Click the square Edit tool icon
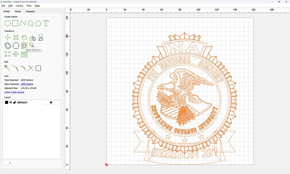 click(38, 68)
